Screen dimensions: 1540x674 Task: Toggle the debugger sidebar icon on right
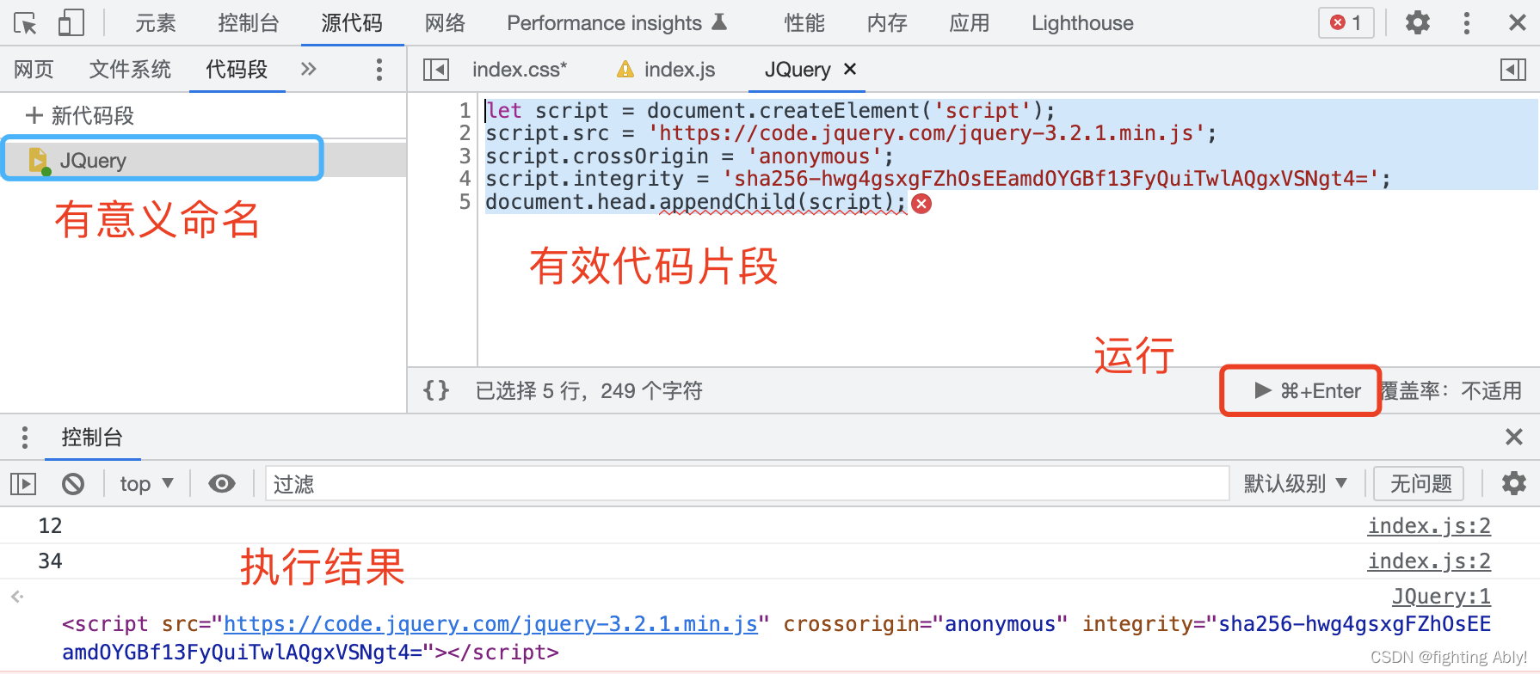(1513, 70)
